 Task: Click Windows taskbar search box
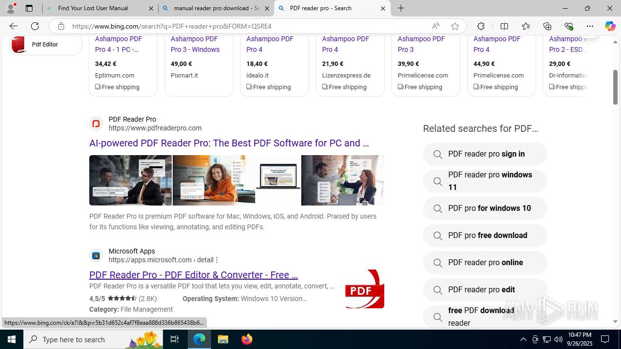click(x=94, y=339)
